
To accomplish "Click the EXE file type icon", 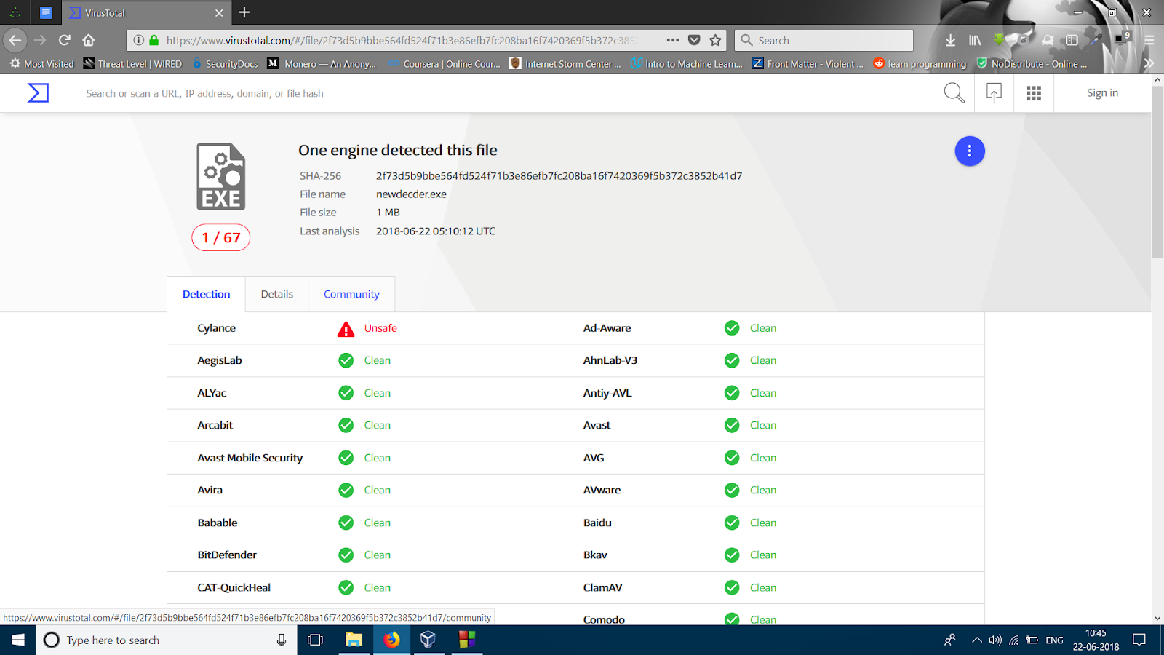I will (x=221, y=177).
